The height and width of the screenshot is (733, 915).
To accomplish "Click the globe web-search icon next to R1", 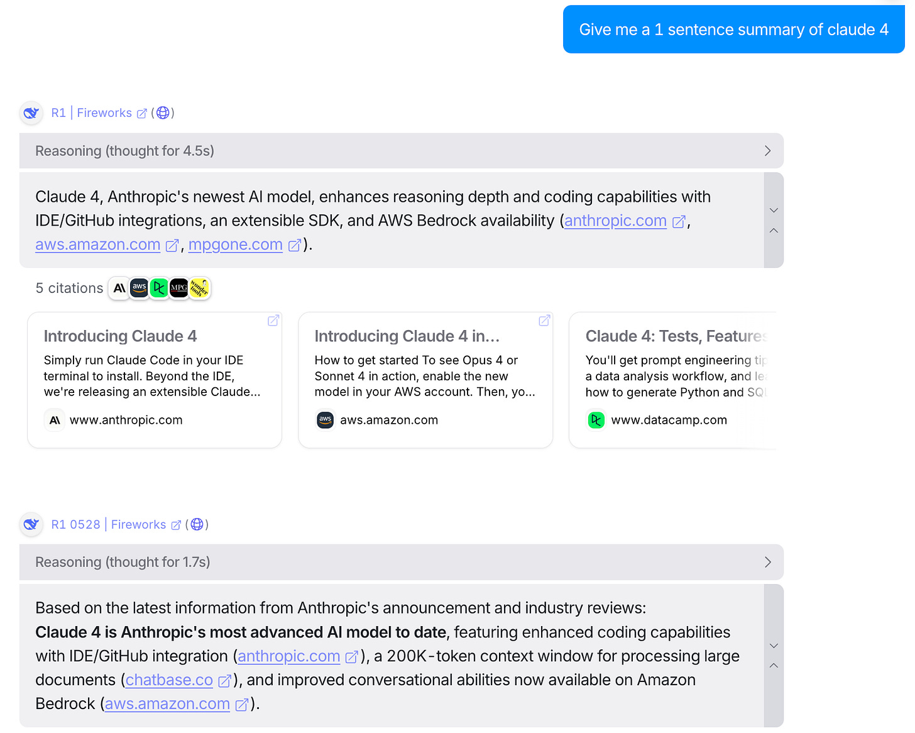I will pos(163,113).
